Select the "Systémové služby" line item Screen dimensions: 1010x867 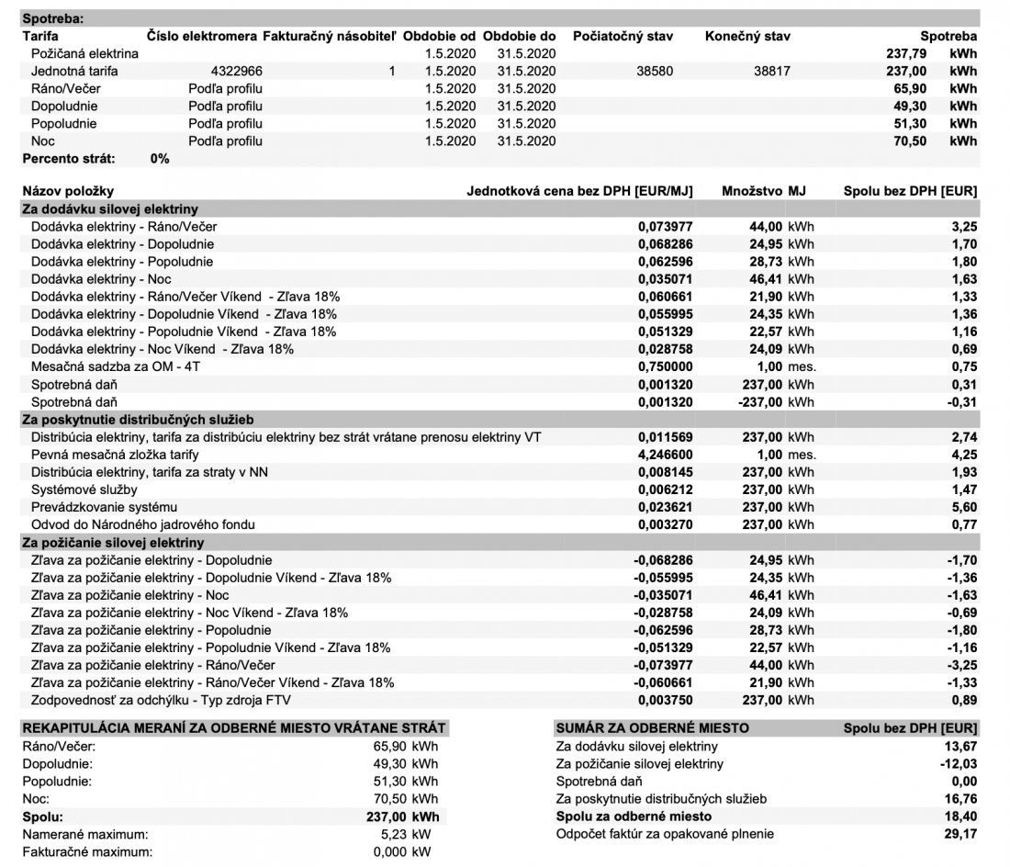pyautogui.click(x=84, y=490)
